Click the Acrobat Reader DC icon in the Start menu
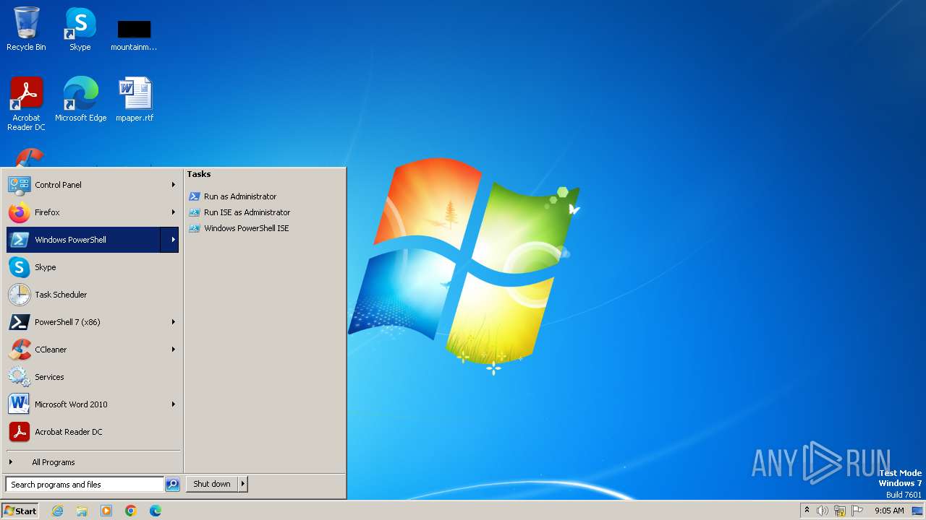Screen dimensions: 926x520 [20, 432]
